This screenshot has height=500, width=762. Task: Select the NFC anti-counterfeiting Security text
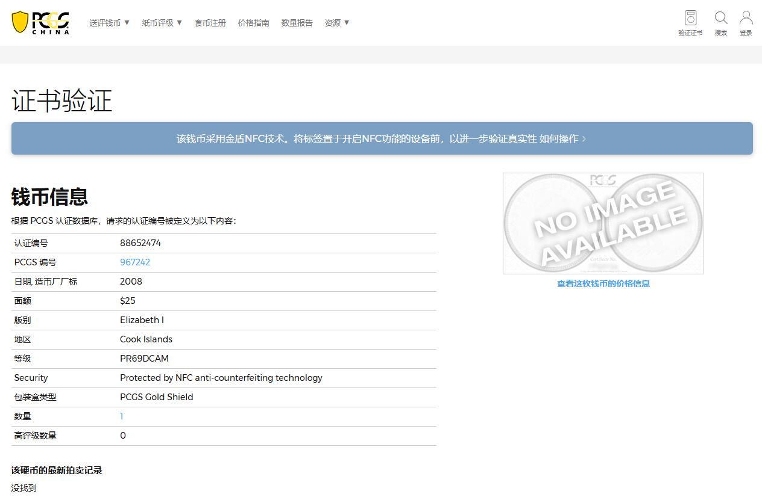[221, 378]
